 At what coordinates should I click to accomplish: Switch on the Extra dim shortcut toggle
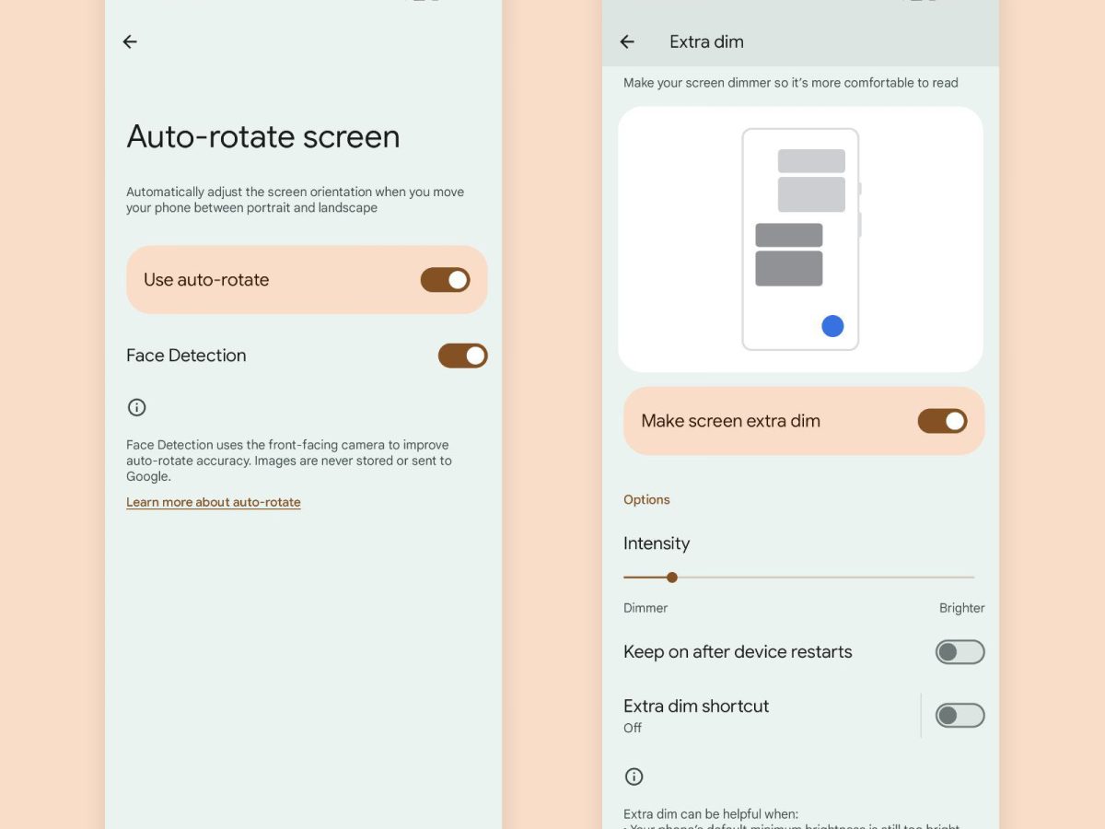pos(960,716)
